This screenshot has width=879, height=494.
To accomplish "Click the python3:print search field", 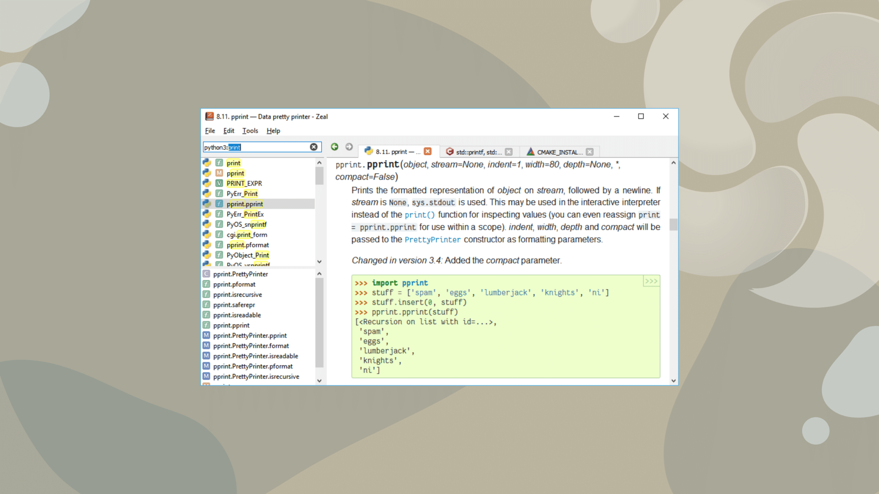I will pos(262,147).
